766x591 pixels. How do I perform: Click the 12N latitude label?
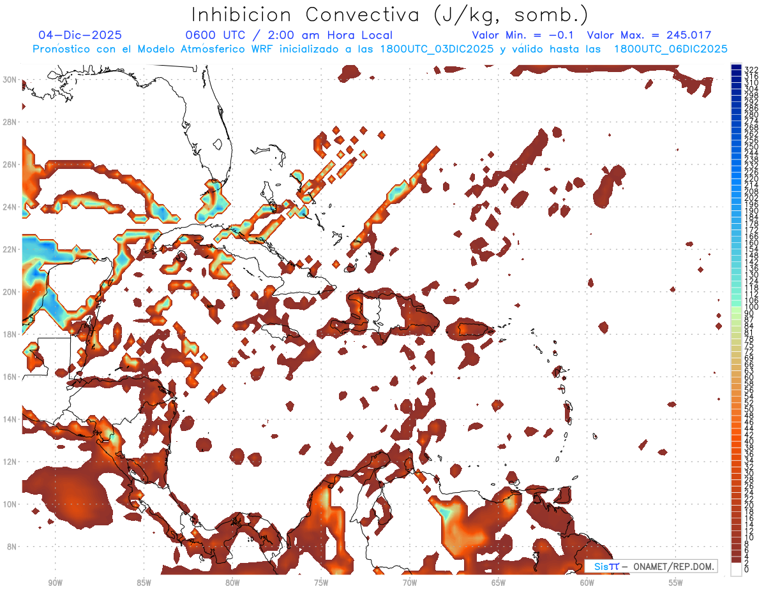point(10,462)
